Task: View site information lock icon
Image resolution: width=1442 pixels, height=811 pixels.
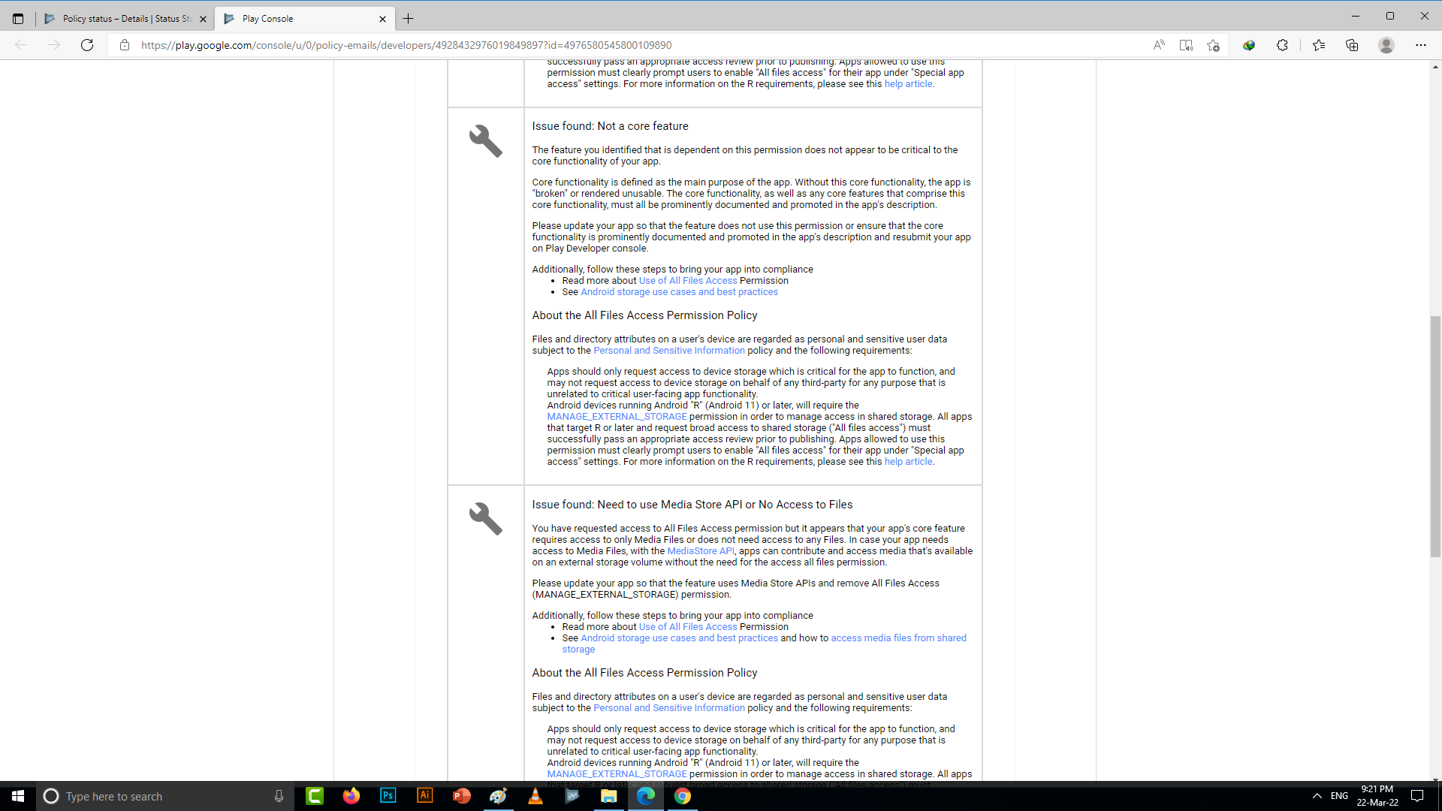Action: (x=125, y=45)
